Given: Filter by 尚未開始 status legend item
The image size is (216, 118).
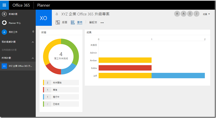Looking at the screenshot, I should pyautogui.click(x=61, y=83).
